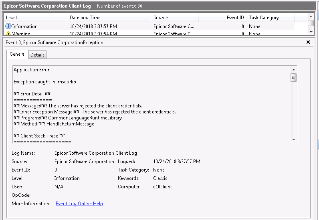
Task: Click the '## Client Stack Trace ##' heading
Action: (x=39, y=136)
